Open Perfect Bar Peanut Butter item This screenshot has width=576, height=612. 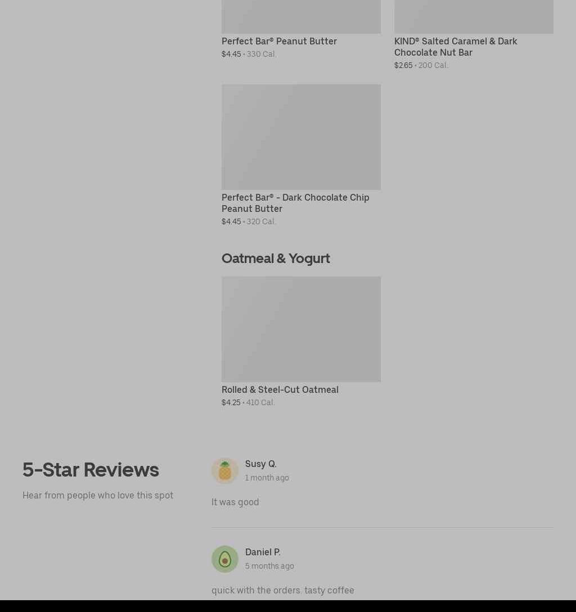(x=279, y=42)
